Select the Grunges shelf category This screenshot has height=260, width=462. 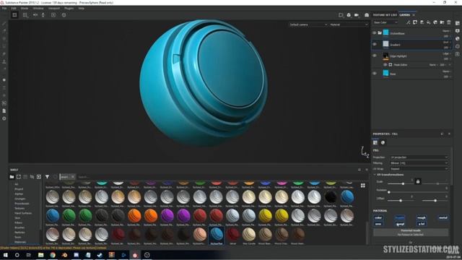point(20,199)
